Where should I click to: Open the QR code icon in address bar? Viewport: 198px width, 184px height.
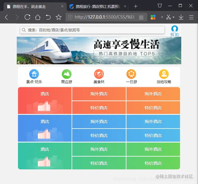[x=141, y=17]
